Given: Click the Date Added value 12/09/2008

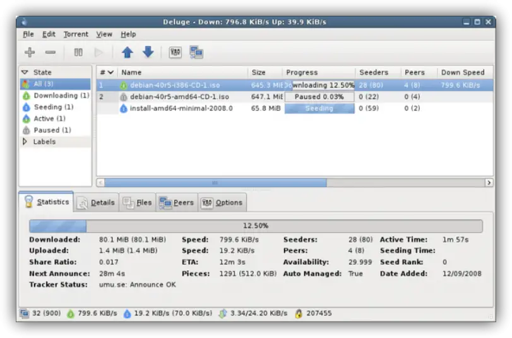Looking at the screenshot, I should coord(461,274).
